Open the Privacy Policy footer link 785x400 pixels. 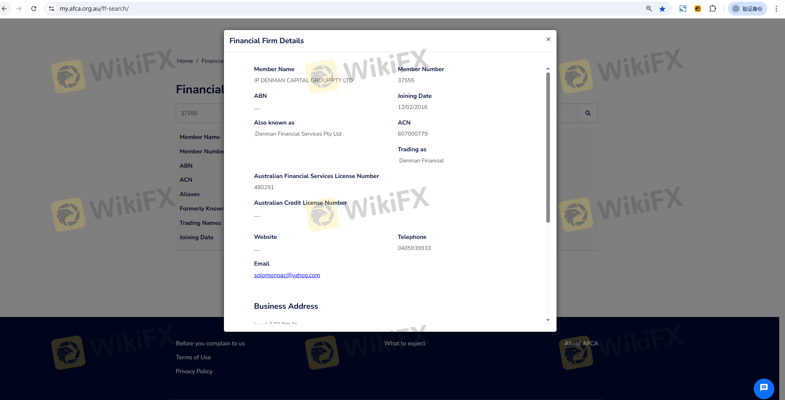(194, 371)
